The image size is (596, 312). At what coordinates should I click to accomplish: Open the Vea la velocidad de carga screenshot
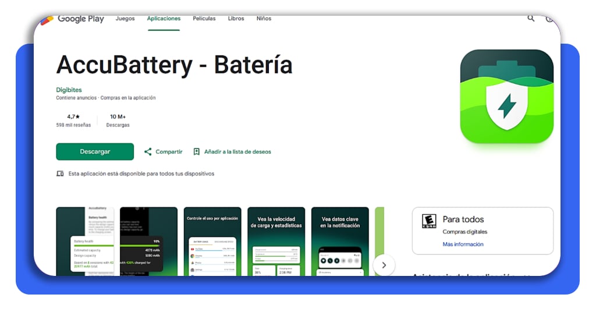pos(276,242)
